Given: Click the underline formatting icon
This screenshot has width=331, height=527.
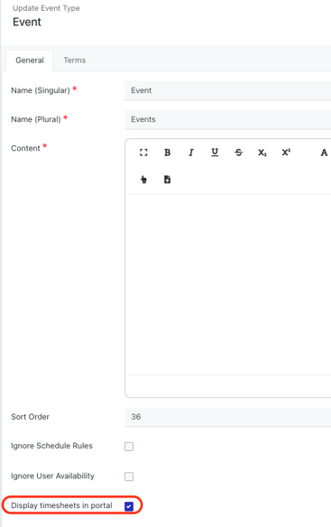Looking at the screenshot, I should (x=215, y=153).
